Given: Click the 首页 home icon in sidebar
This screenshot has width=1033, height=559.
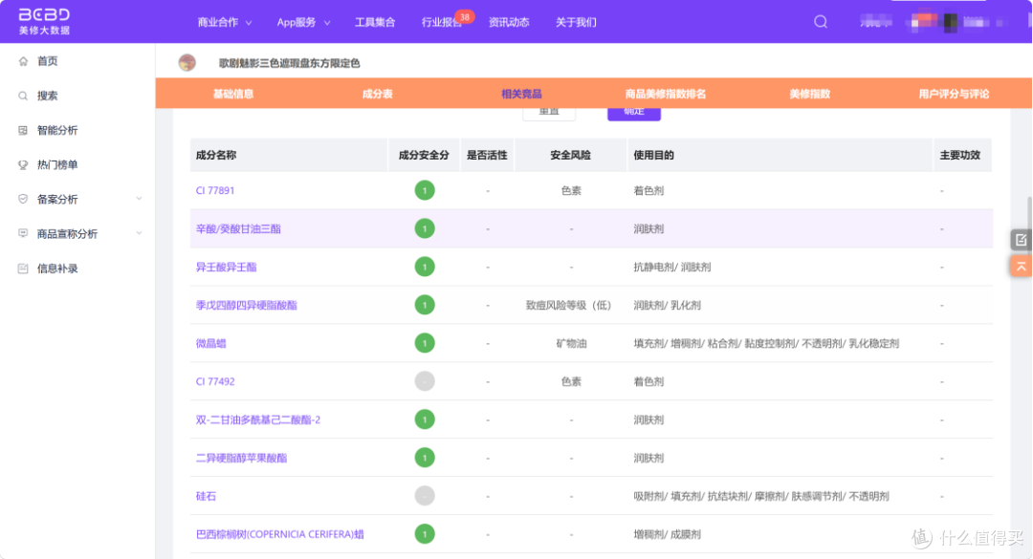Looking at the screenshot, I should [x=23, y=61].
